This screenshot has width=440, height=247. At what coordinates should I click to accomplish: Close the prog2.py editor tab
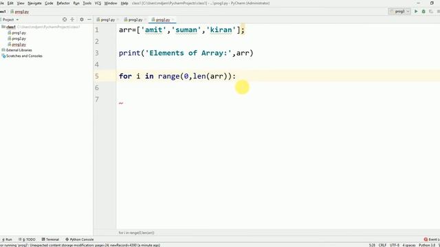(x=145, y=20)
